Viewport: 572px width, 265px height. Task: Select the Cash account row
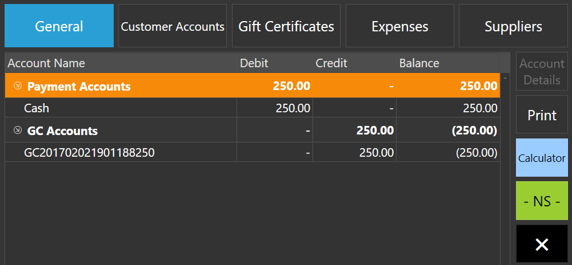coord(253,108)
